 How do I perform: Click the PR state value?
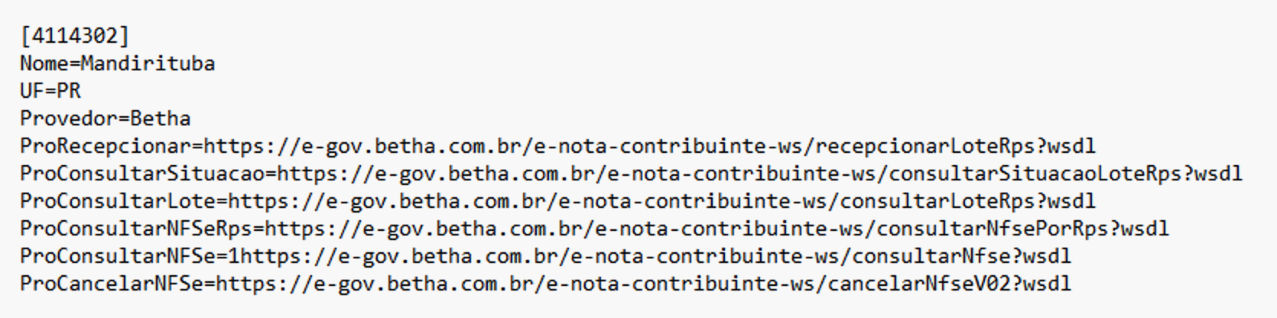69,91
